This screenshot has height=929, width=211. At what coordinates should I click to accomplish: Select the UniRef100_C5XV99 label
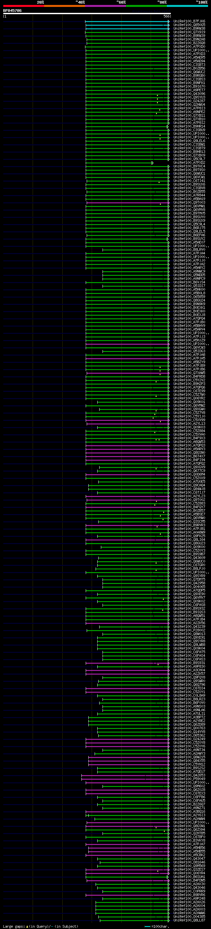(x=189, y=420)
